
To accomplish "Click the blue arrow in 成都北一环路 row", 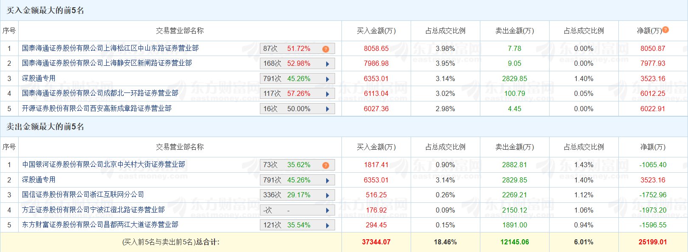I will (327, 94).
